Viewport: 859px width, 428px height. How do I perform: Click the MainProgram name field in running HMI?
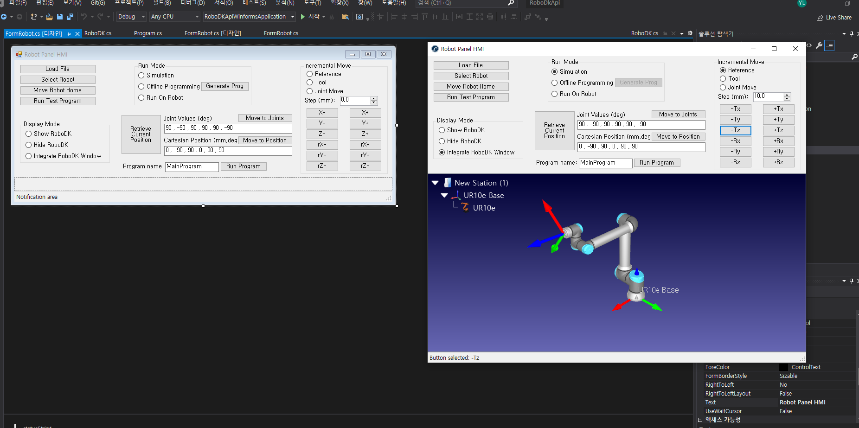tap(605, 163)
